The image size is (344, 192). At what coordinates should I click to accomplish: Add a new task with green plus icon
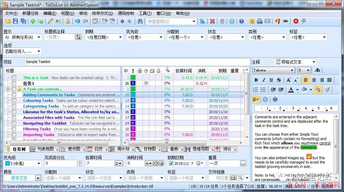33,21
